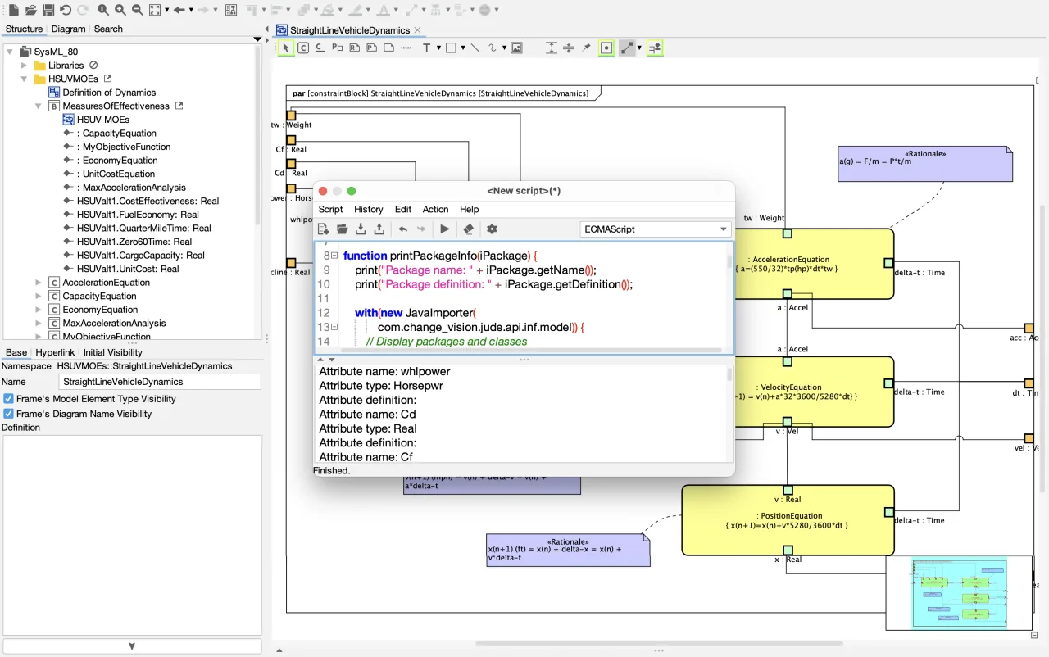Screen dimensions: 1049x657
Task: Collapse the HSUVMOEs folder node
Action: coord(24,79)
